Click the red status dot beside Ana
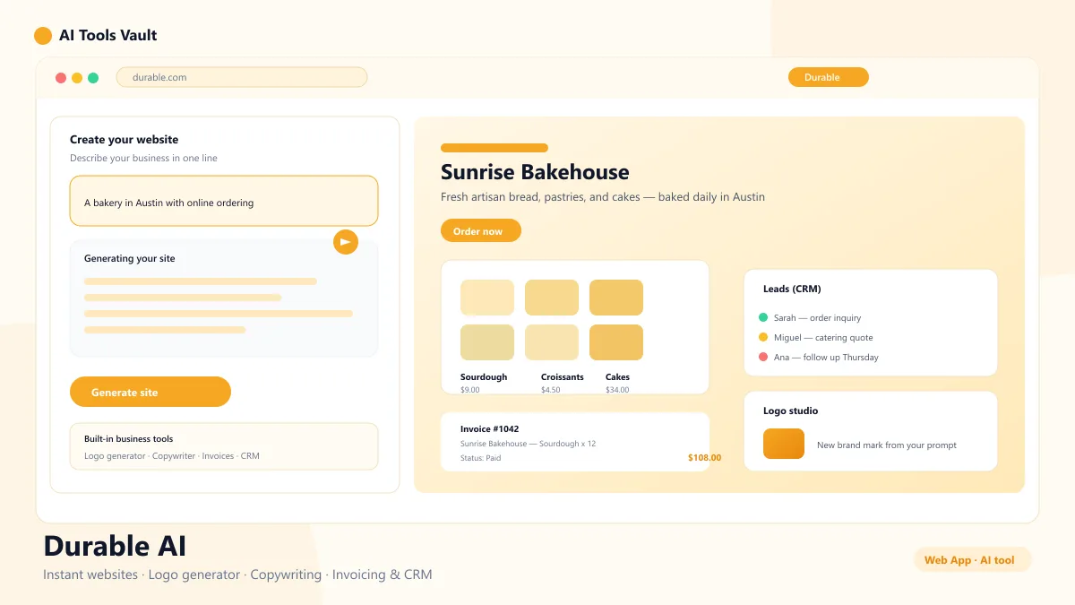 click(x=763, y=357)
